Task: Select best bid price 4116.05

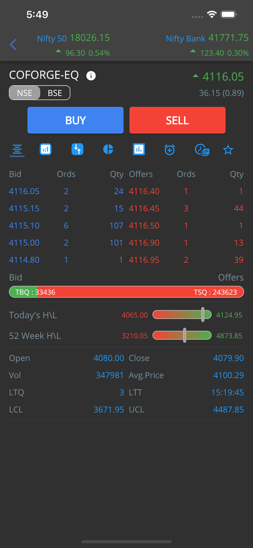Action: click(24, 191)
